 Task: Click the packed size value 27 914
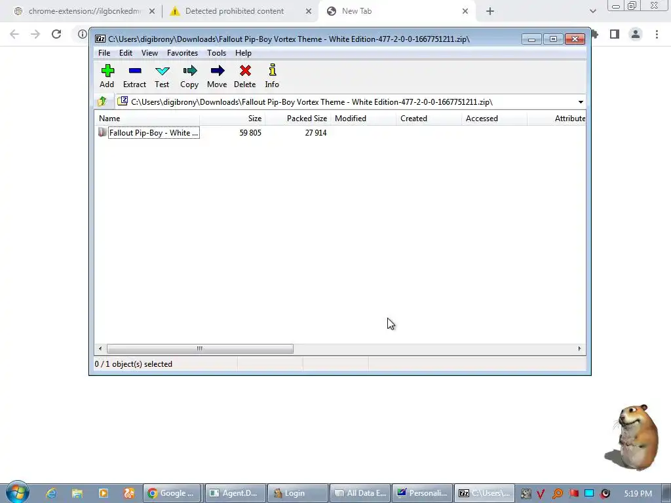click(316, 132)
